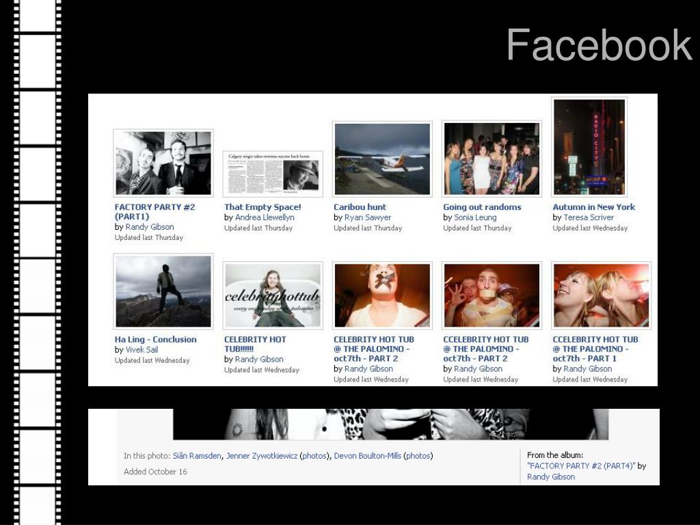This screenshot has width=700, height=525.
Task: Open Randy Gibson link under FACTORY PARTY #2 (PART1)
Action: click(x=150, y=227)
